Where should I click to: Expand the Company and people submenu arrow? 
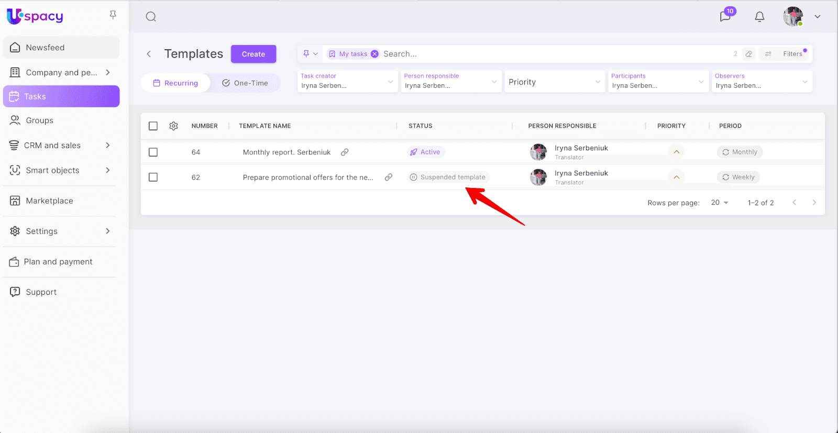(108, 72)
